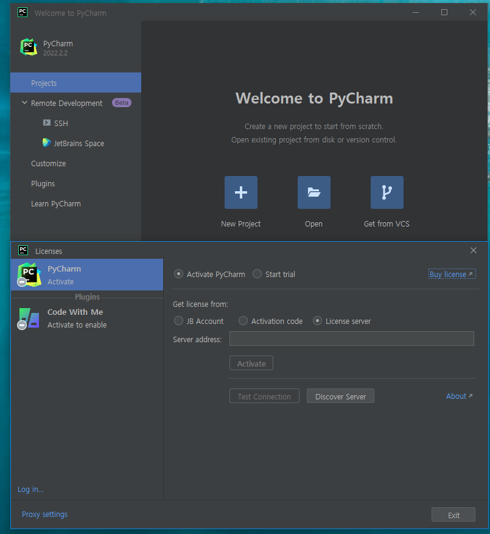Click the Welcome to PyCharm heading
This screenshot has height=534, width=490.
point(314,99)
